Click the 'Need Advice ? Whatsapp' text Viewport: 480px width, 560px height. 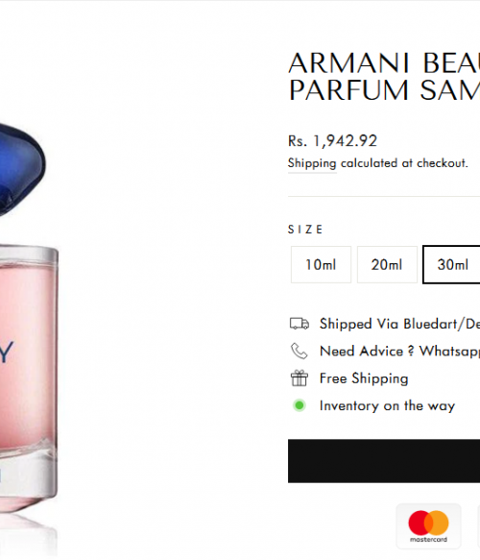(399, 351)
